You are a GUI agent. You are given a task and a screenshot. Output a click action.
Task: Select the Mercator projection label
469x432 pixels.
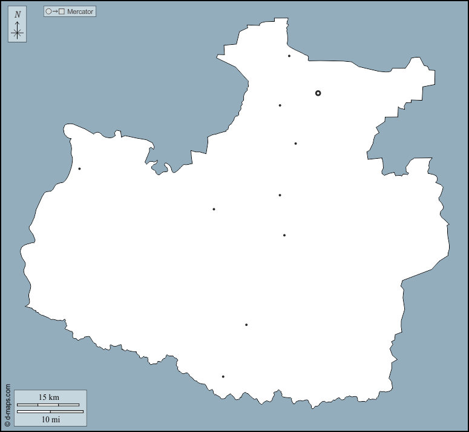(80, 12)
